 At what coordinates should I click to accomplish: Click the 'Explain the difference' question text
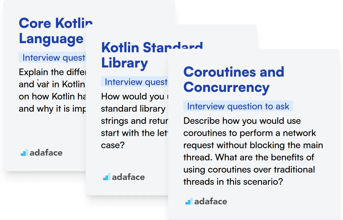52,90
